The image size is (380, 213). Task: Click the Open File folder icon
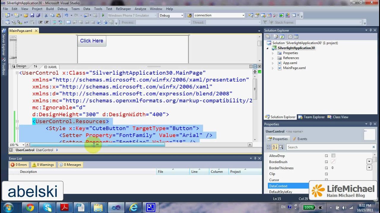click(x=26, y=15)
